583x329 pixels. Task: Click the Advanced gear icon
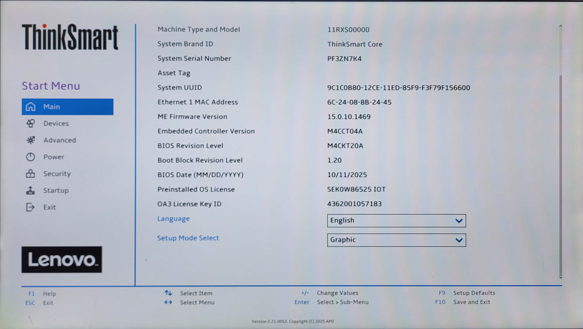[31, 140]
